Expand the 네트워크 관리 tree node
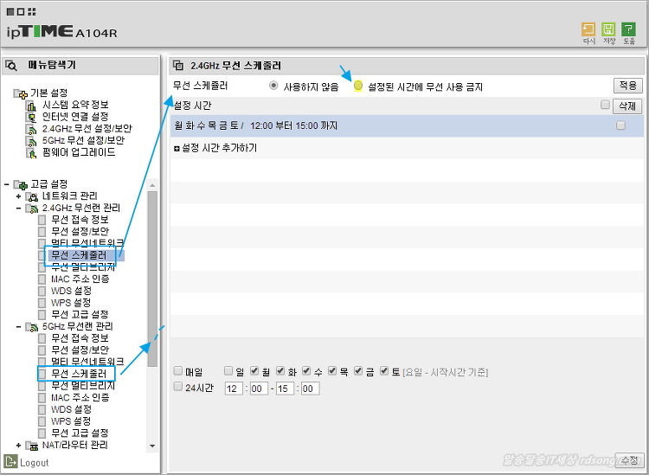The height and width of the screenshot is (475, 649). (18, 196)
